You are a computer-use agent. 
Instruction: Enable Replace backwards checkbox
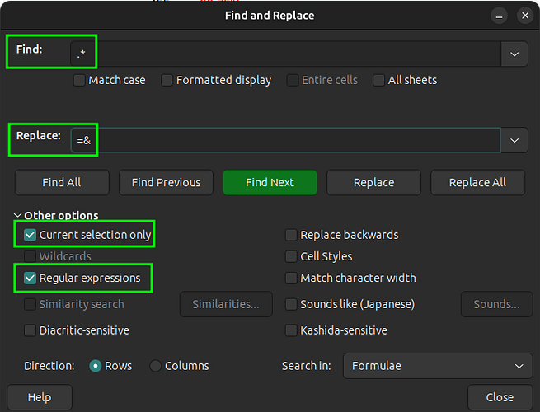pyautogui.click(x=291, y=235)
